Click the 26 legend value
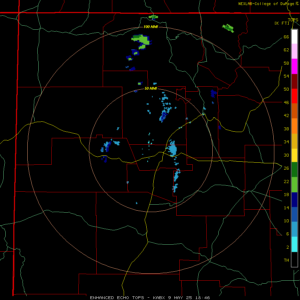300x300 pixels. [x=286, y=168]
